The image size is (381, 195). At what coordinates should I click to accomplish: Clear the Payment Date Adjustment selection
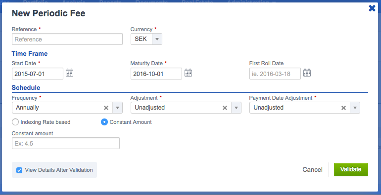point(343,108)
